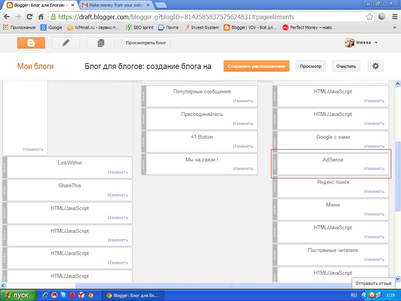
Task: Open Perfect Money bookmark
Action: (309, 27)
